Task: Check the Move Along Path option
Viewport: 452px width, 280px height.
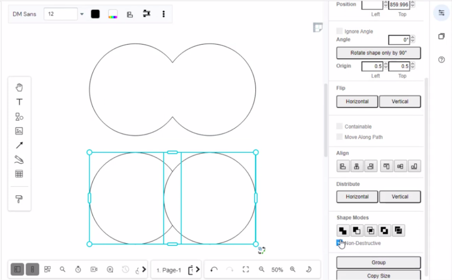Action: tap(339, 137)
